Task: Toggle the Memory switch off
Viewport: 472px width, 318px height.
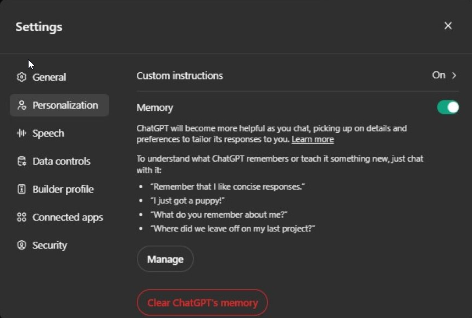Action: (448, 107)
